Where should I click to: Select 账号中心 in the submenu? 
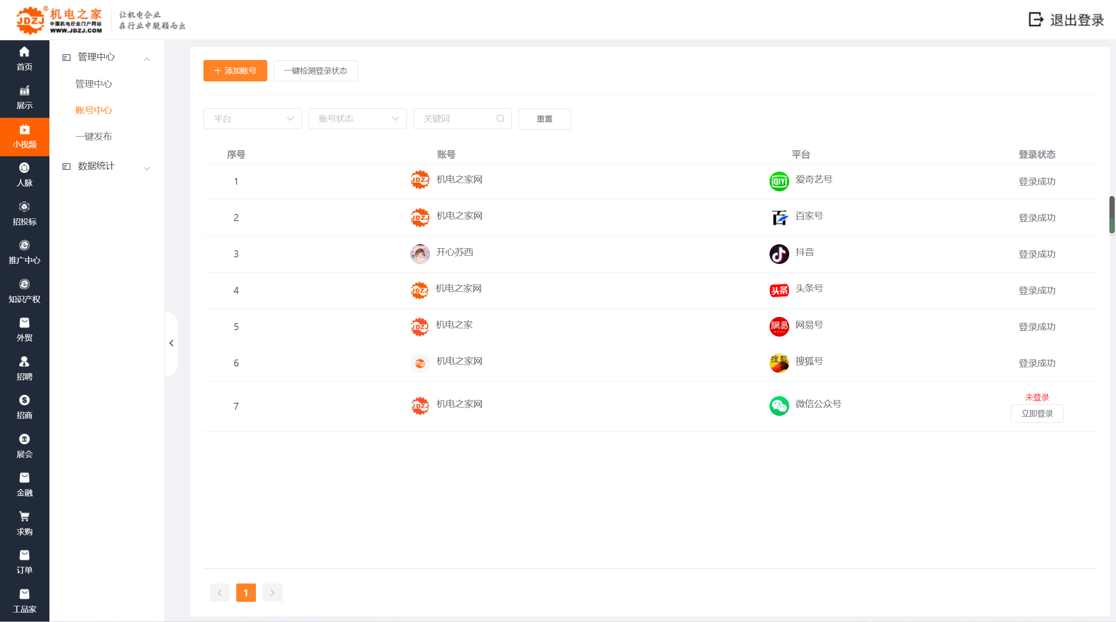94,110
